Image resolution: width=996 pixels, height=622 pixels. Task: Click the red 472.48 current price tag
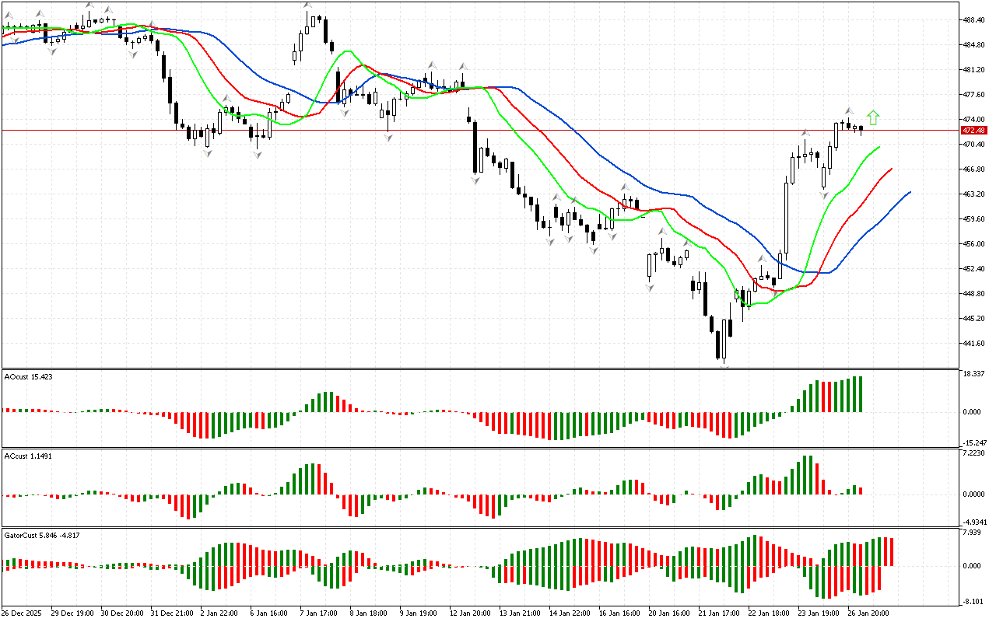tap(973, 131)
